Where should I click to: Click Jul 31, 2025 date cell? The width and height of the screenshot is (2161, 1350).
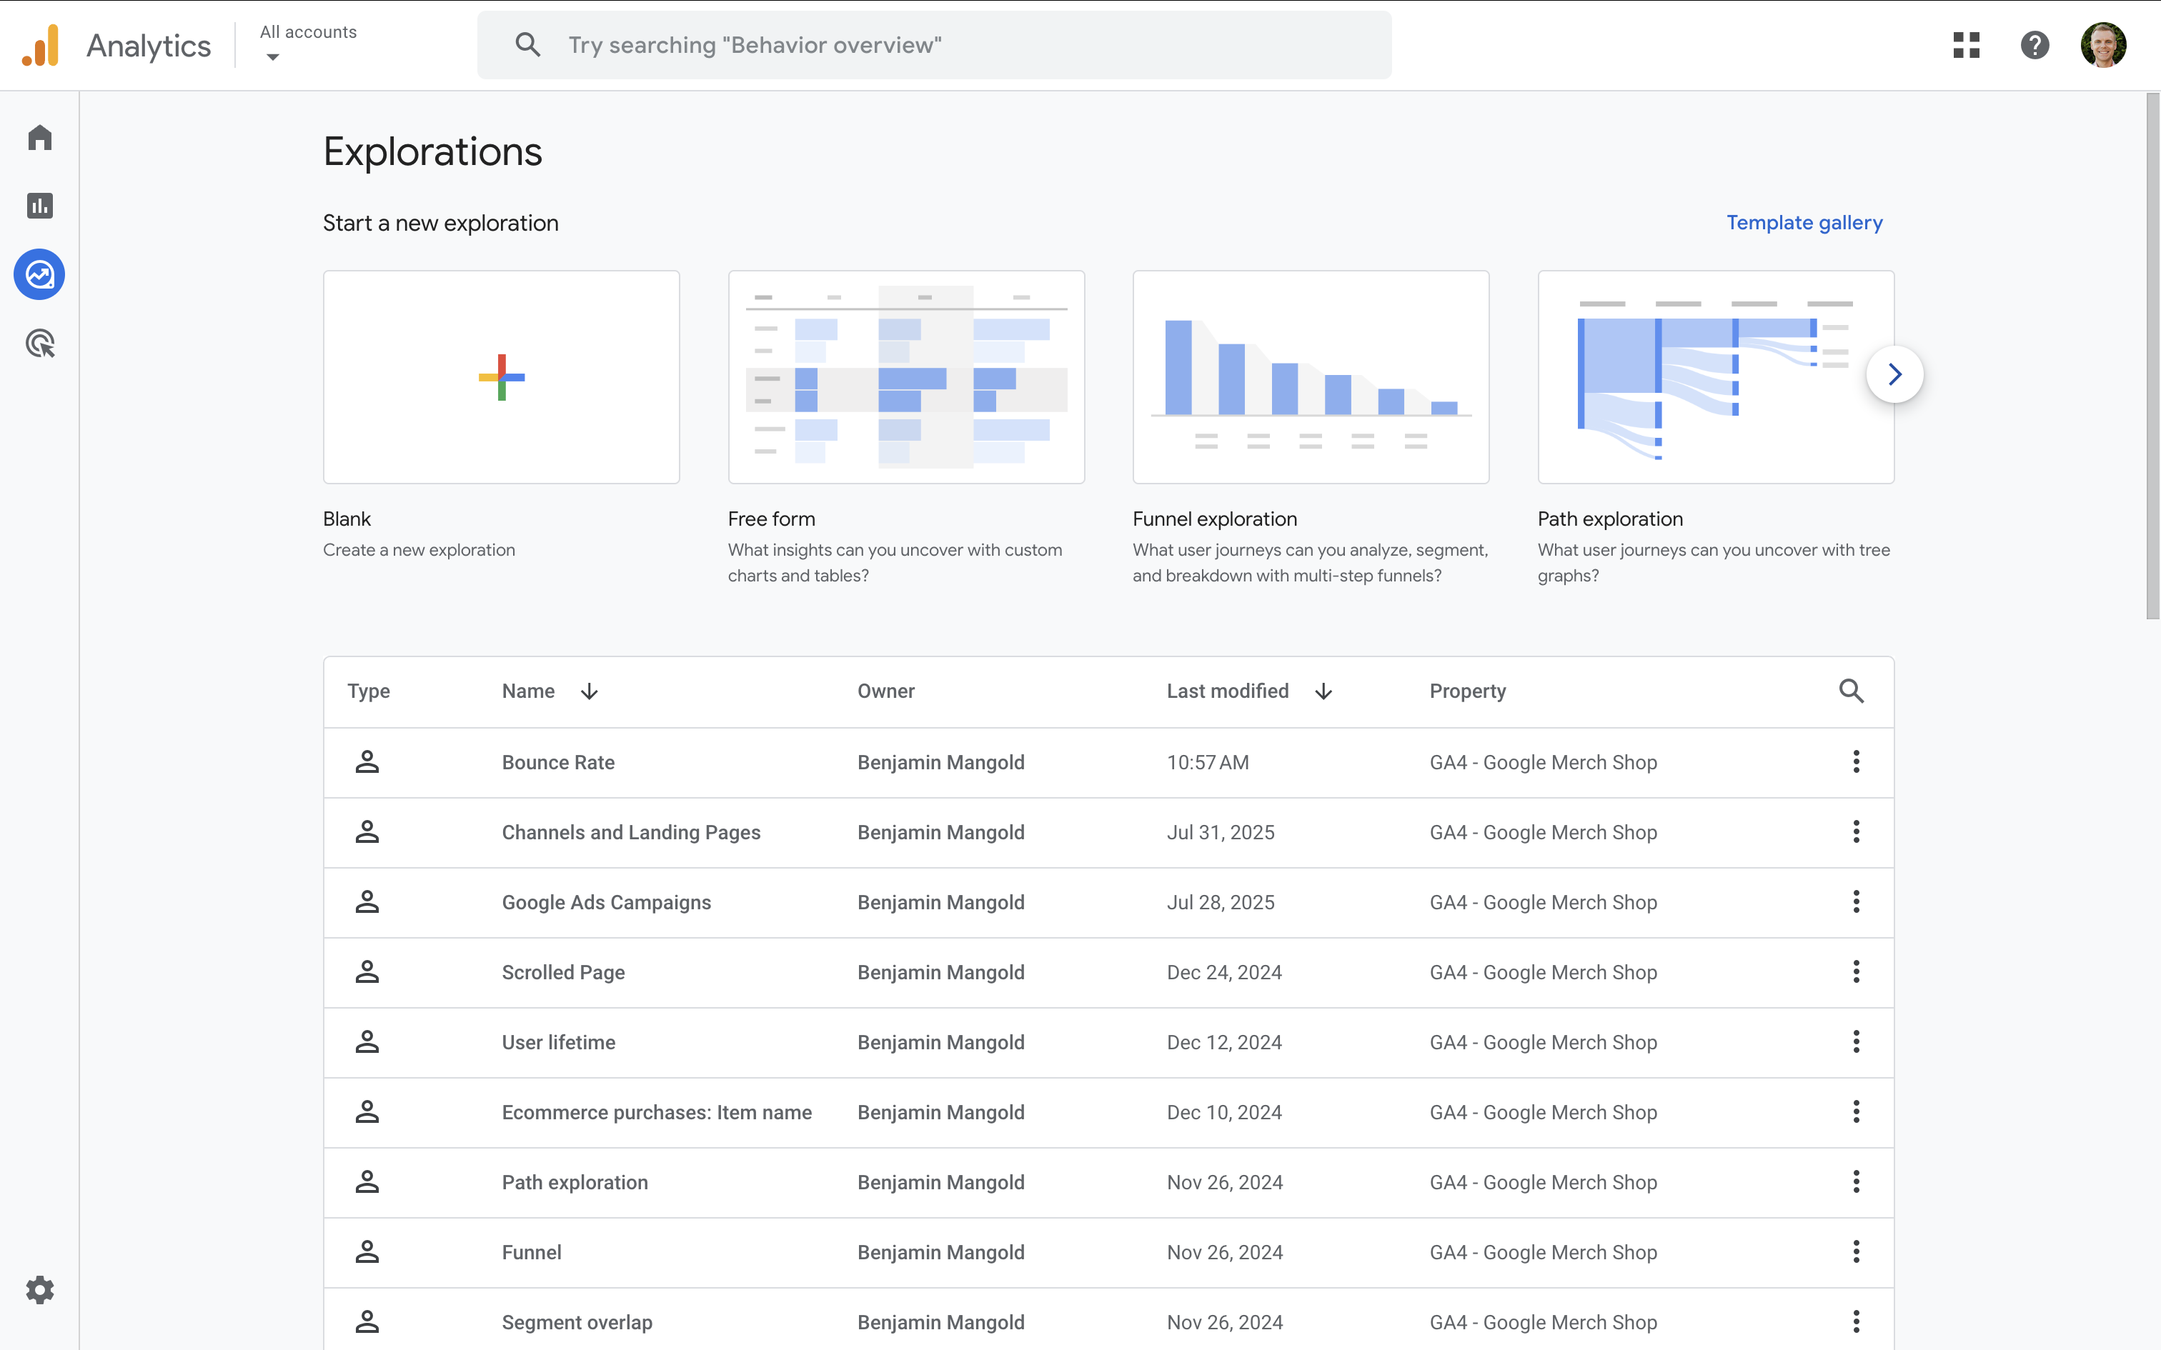1220,832
